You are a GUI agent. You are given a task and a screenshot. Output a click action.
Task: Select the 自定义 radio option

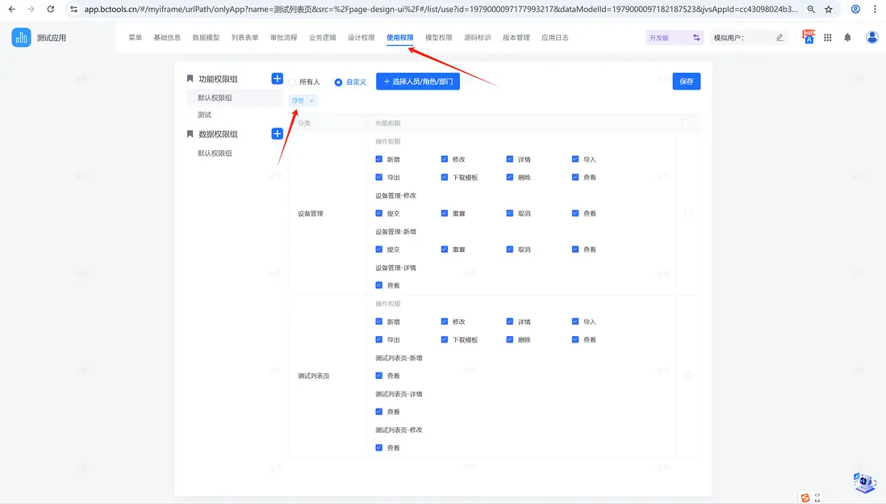tap(338, 82)
